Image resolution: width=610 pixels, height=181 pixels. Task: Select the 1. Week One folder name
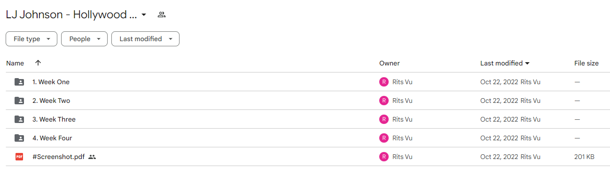click(x=51, y=82)
